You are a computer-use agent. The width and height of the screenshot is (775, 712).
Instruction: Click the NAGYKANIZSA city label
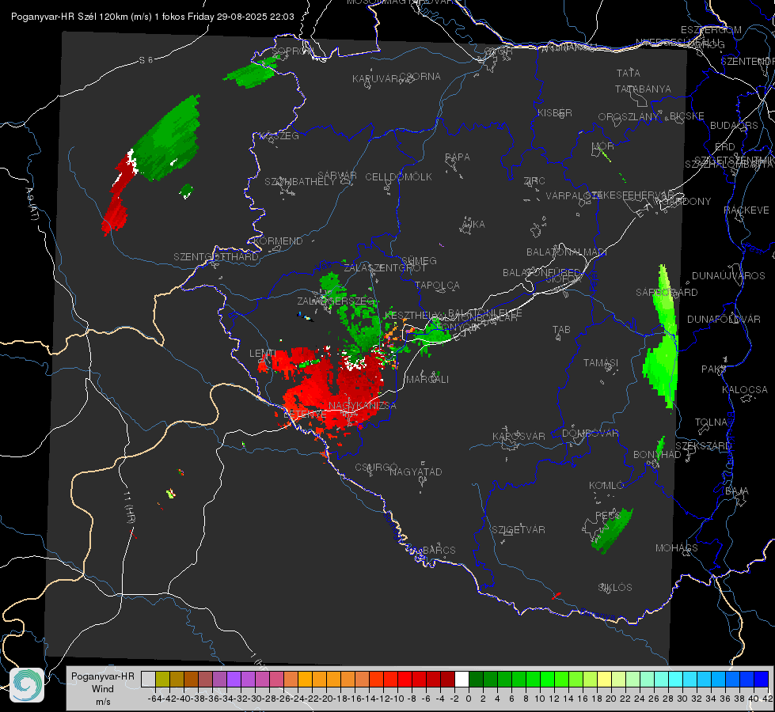point(363,405)
